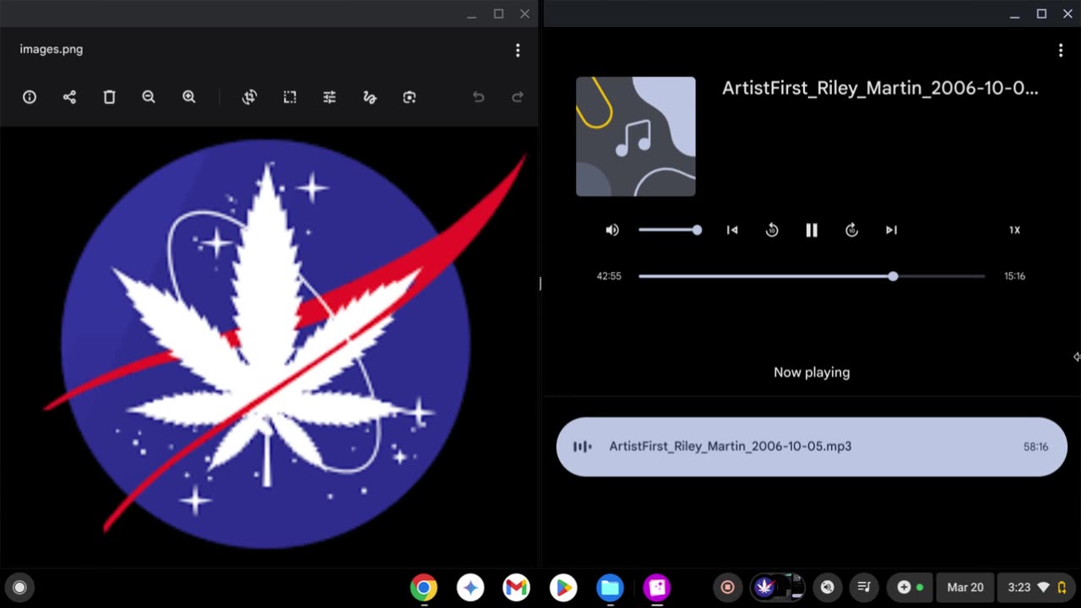This screenshot has height=608, width=1081.
Task: Open the ChromeOS launcher button
Action: point(19,587)
